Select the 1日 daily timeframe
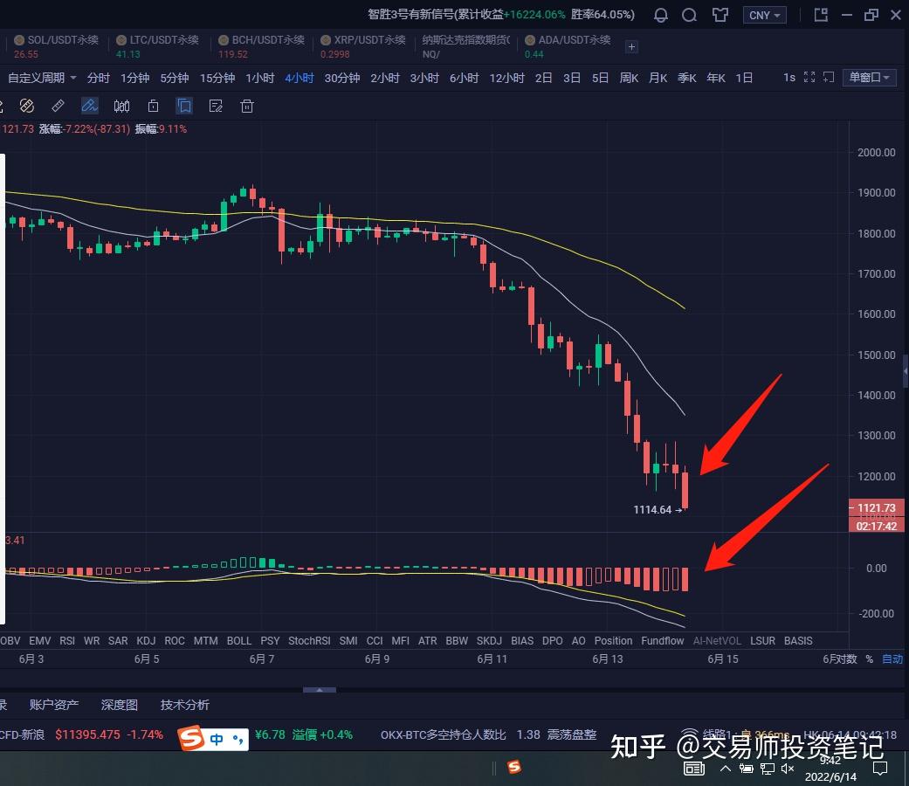This screenshot has height=786, width=909. point(744,78)
